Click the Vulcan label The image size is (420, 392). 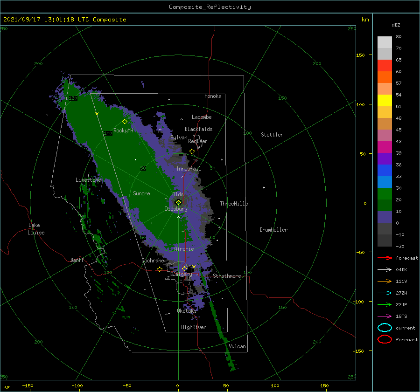pos(238,346)
